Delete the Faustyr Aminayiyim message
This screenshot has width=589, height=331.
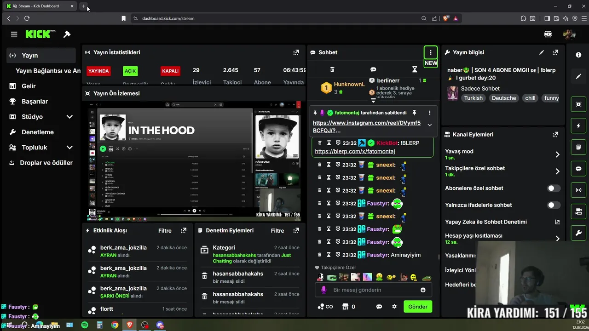tap(319, 255)
